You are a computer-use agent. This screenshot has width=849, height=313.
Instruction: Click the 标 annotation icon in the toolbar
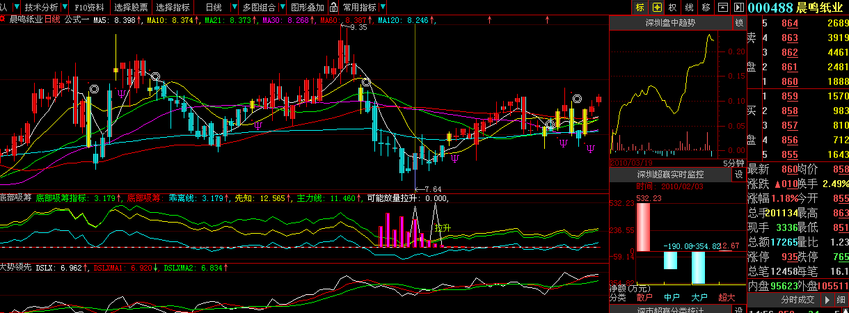pos(640,8)
